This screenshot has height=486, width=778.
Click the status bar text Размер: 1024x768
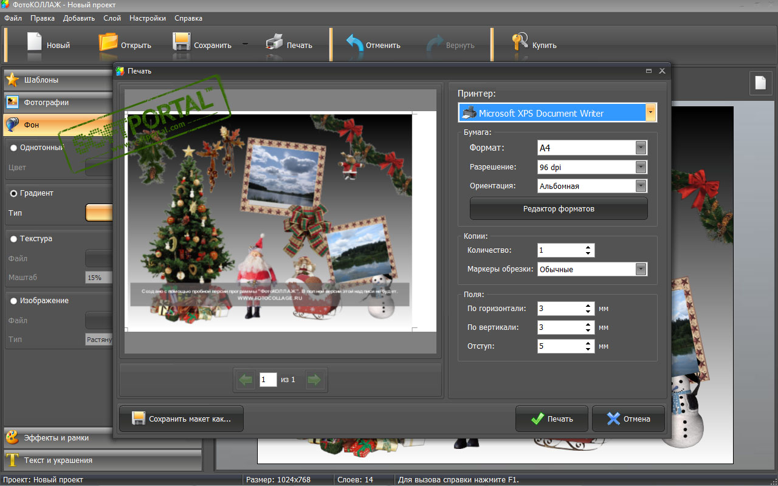point(278,480)
